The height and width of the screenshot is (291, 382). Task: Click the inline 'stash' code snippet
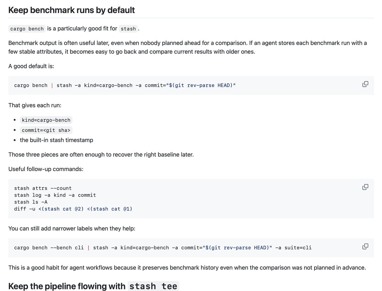(128, 29)
